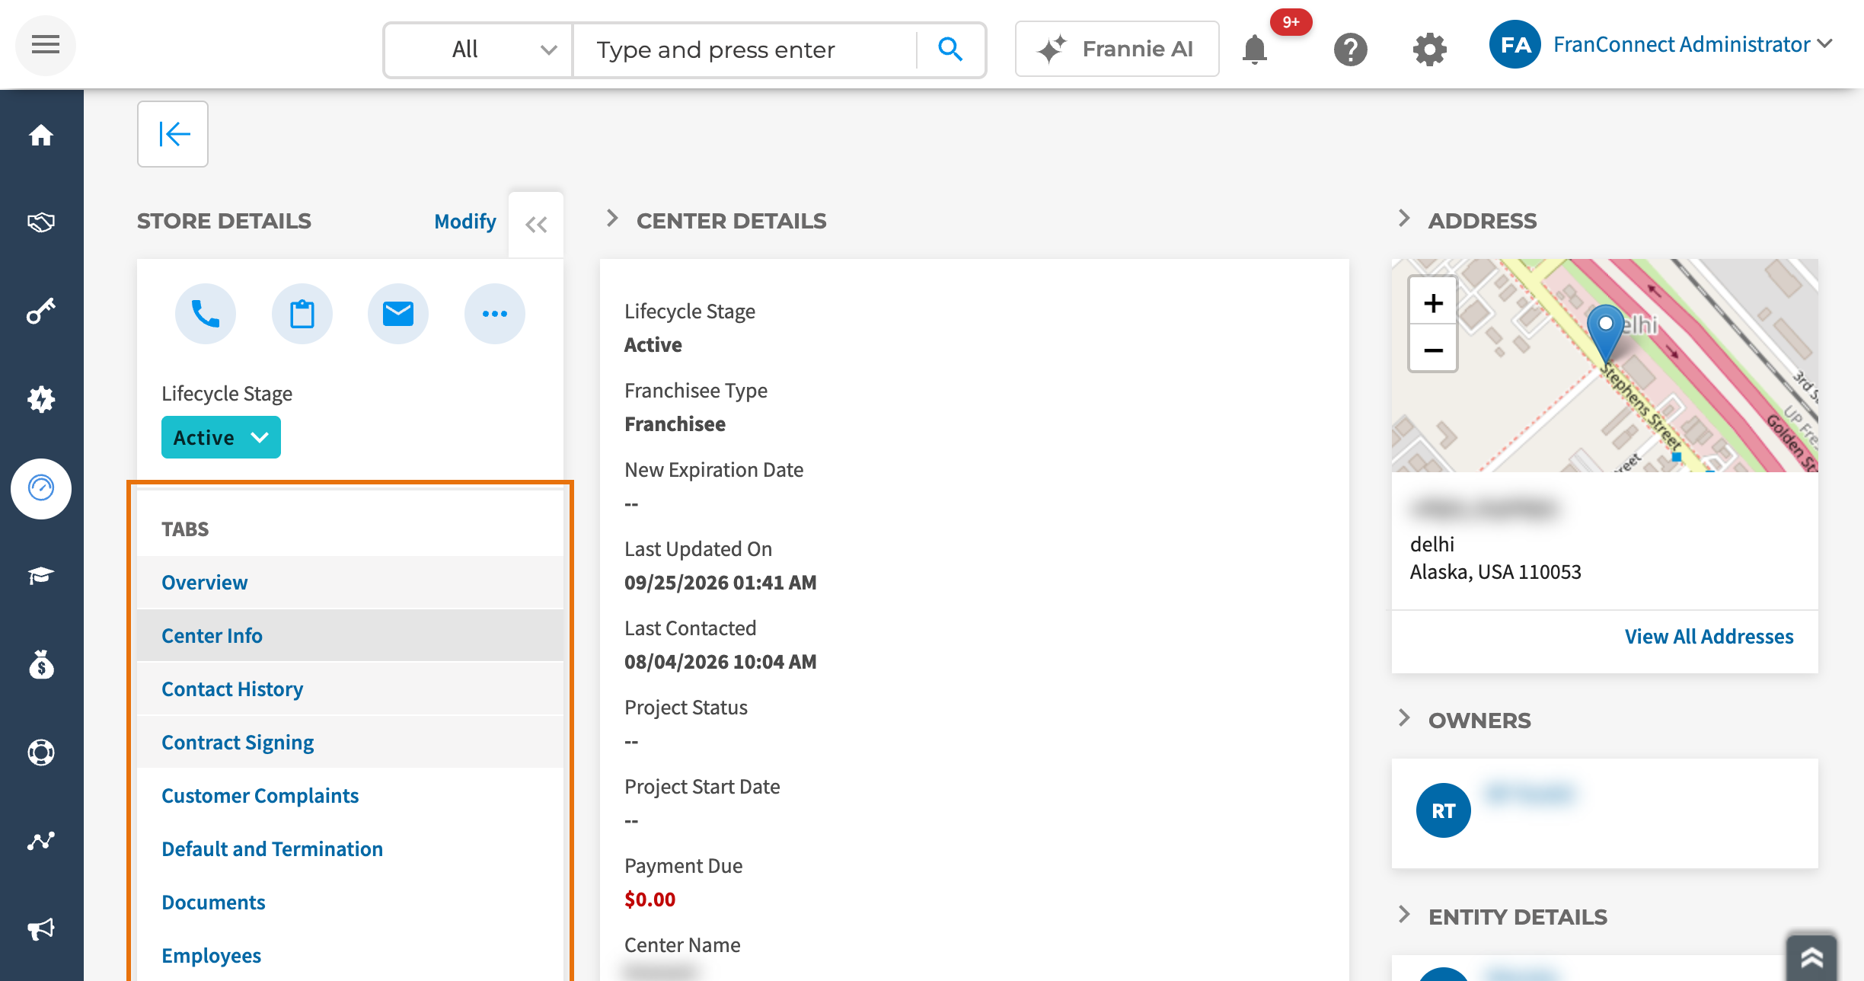Toggle the Entity Details section chevron
This screenshot has width=1864, height=981.
[x=1404, y=915]
